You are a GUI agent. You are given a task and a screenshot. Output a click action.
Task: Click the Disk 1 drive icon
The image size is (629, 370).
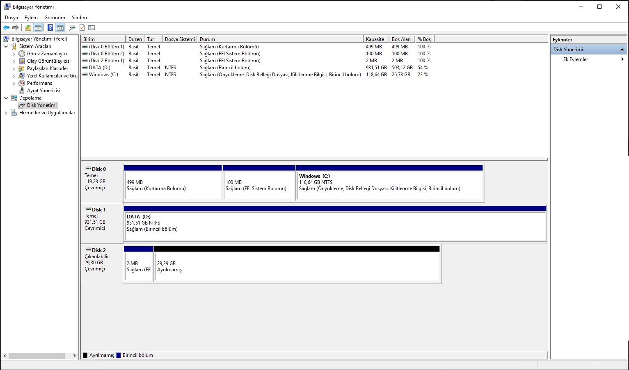coord(88,209)
